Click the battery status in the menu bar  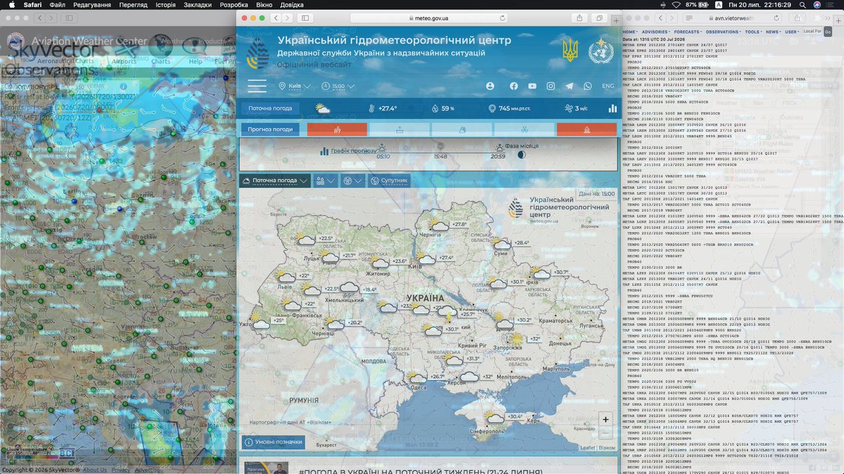click(x=696, y=5)
